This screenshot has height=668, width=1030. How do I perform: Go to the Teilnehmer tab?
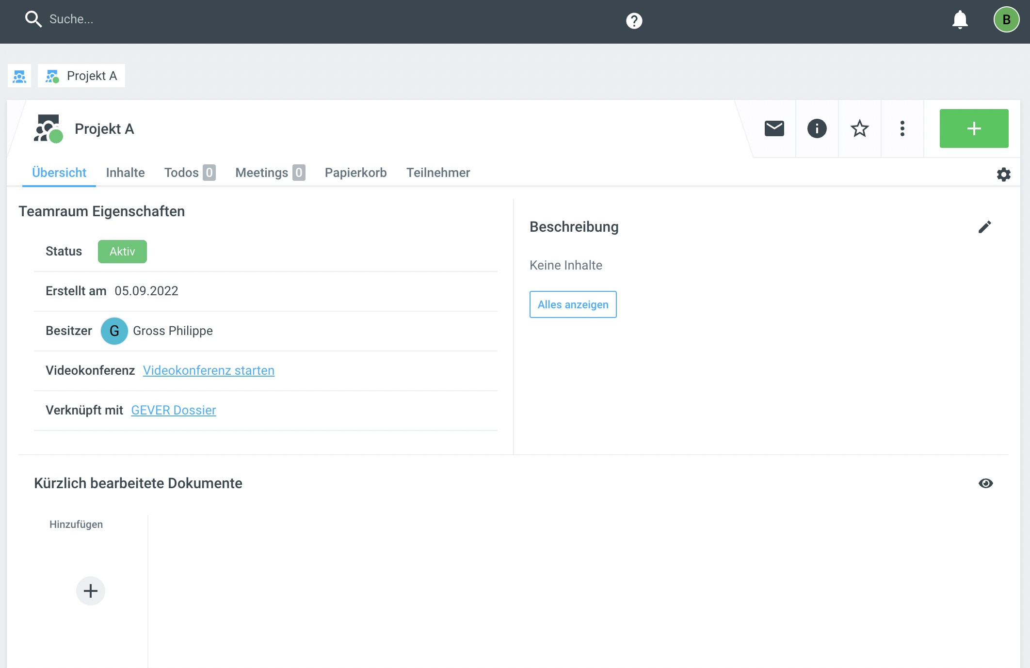pos(438,173)
